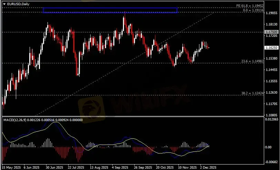The height and width of the screenshot is (170, 280).
Task: Select the blue rectangle resistance zone object
Action: point(110,10)
